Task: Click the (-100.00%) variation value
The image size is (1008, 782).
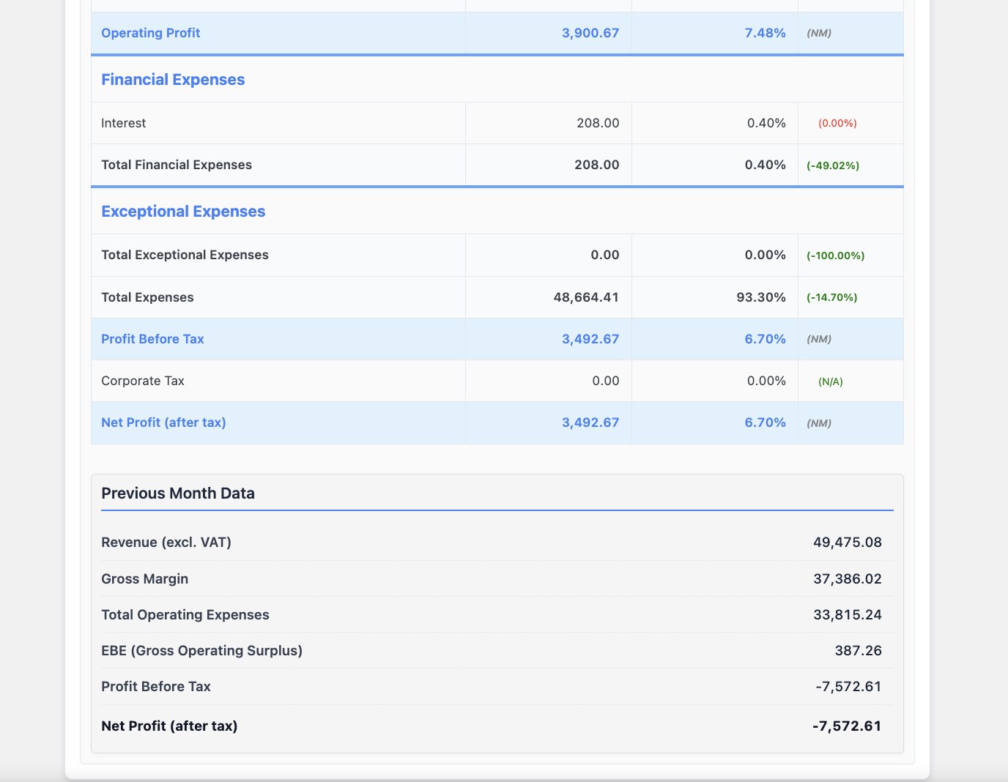Action: [x=836, y=256]
